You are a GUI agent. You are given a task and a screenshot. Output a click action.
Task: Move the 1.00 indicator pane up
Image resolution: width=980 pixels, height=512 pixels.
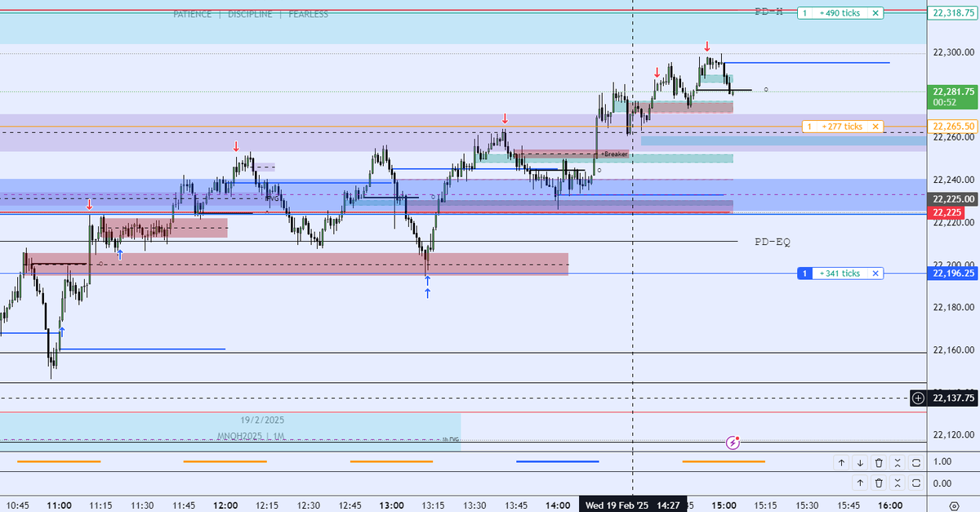coord(841,462)
